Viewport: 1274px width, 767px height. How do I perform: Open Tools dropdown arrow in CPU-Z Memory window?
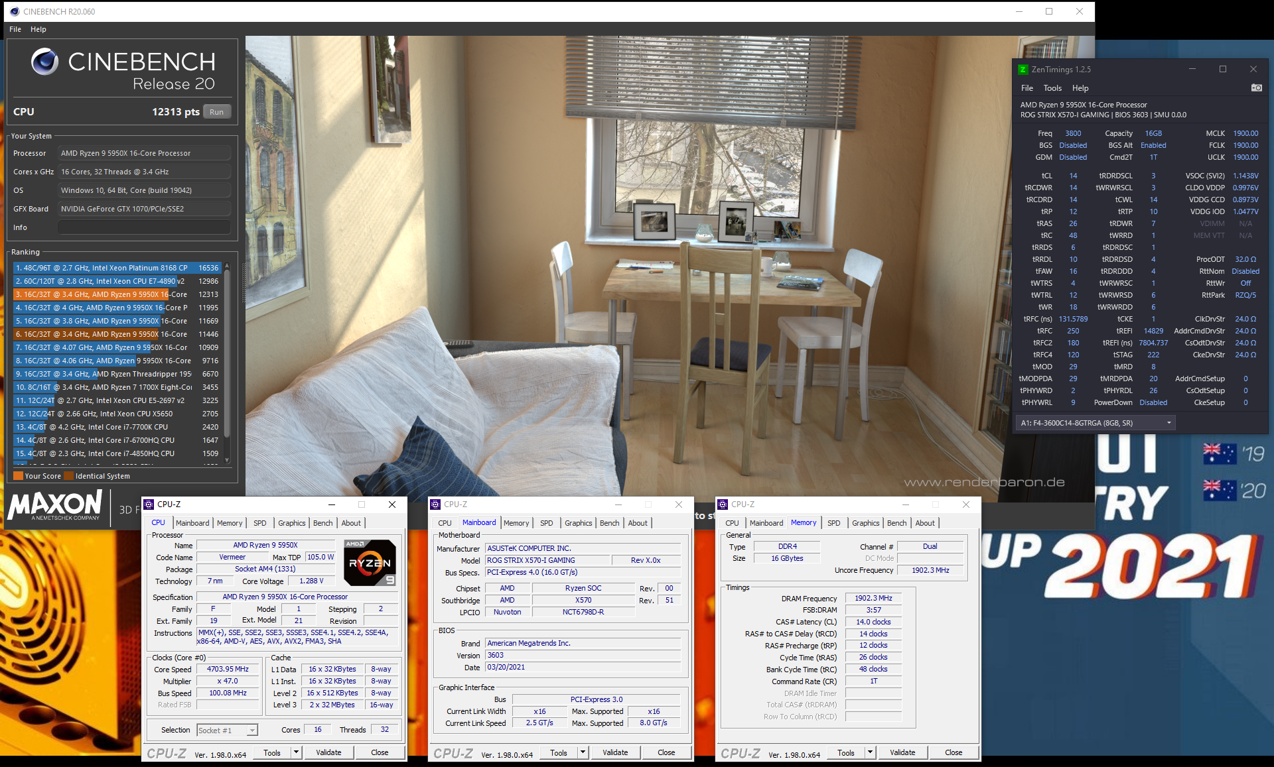[x=871, y=752]
